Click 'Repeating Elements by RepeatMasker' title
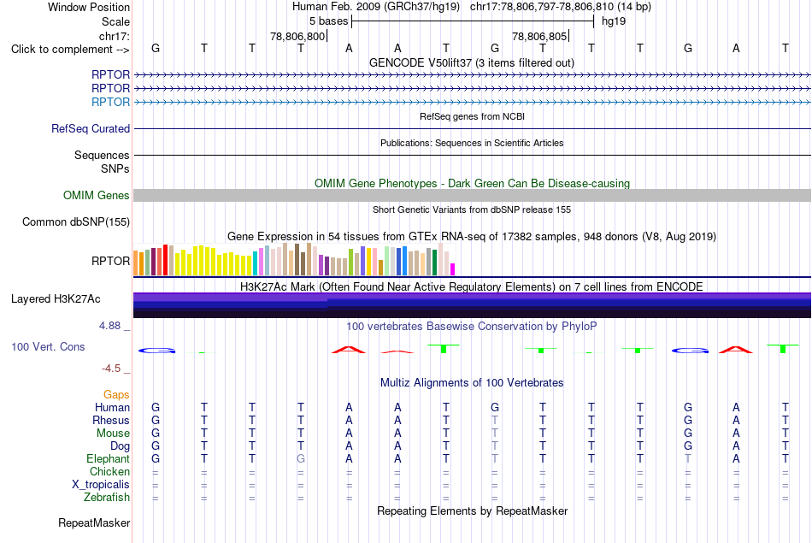The width and height of the screenshot is (812, 543). 472,511
